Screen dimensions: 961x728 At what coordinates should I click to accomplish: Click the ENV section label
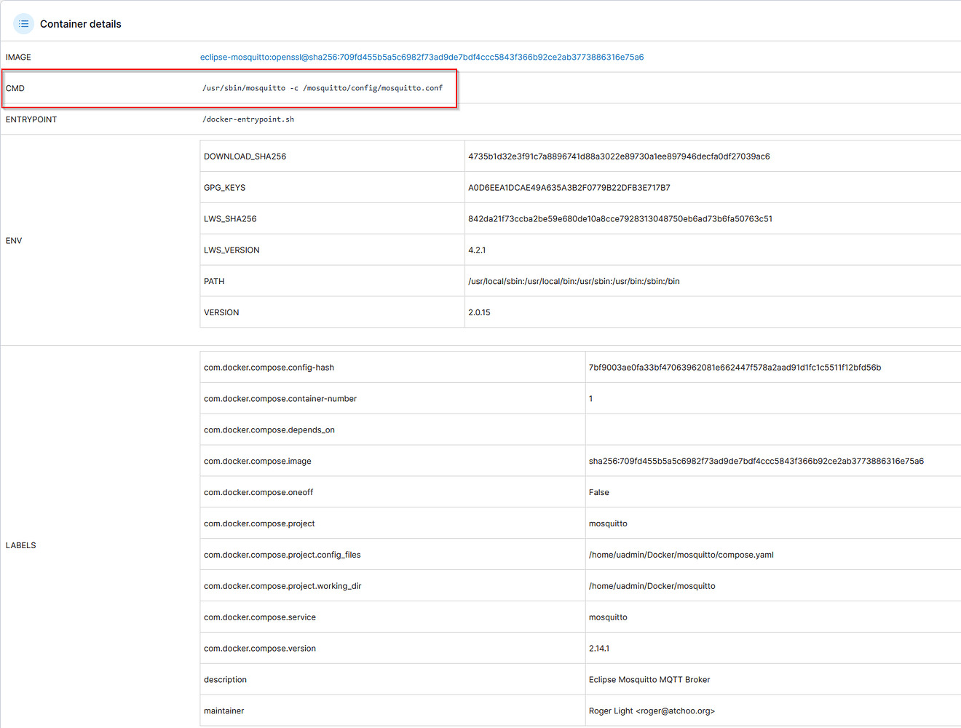[x=14, y=240]
